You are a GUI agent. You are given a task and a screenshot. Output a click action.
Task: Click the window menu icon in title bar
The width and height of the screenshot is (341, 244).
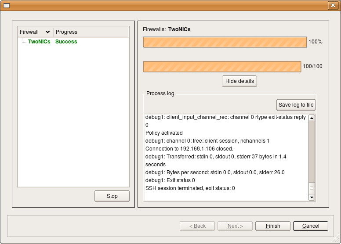(x=7, y=5)
